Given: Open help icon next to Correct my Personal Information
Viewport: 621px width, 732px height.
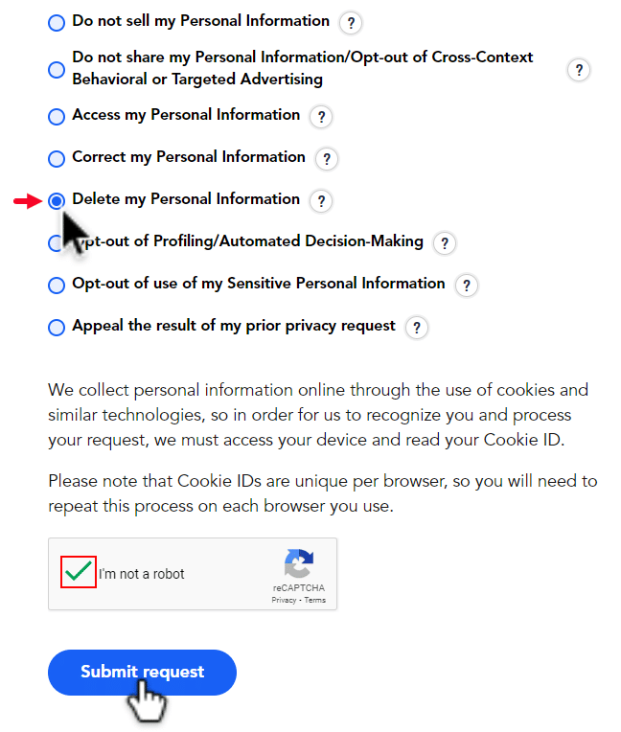Looking at the screenshot, I should [x=327, y=159].
